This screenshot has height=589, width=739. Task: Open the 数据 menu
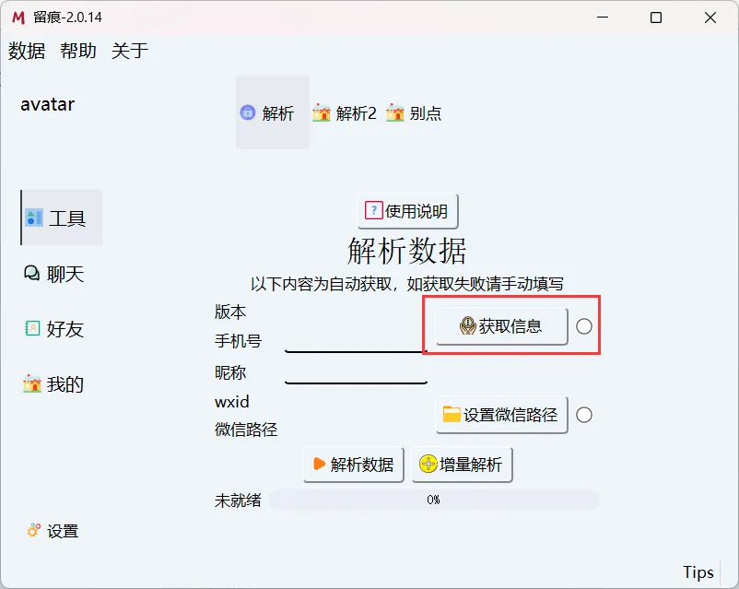[26, 52]
